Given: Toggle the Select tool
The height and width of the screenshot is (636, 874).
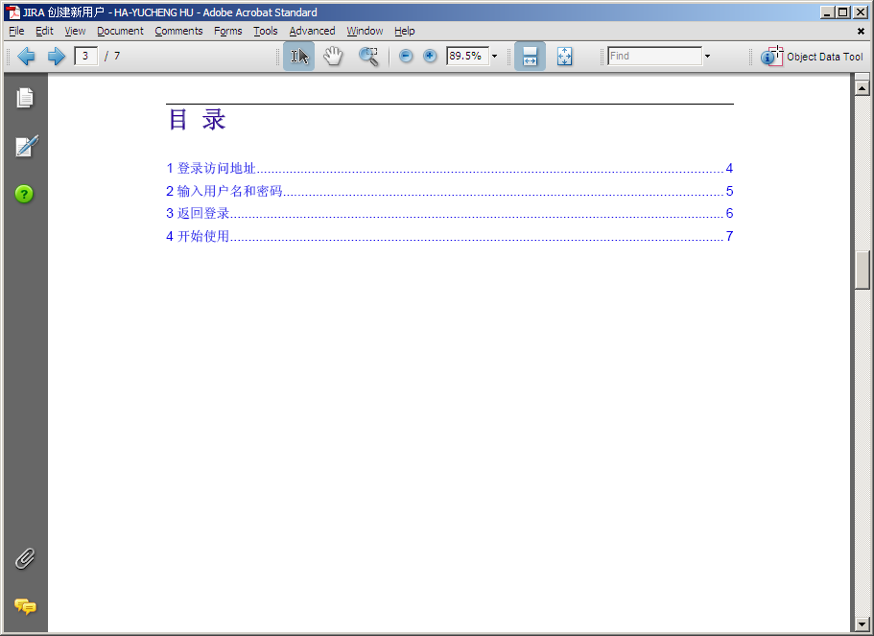Looking at the screenshot, I should coord(298,57).
